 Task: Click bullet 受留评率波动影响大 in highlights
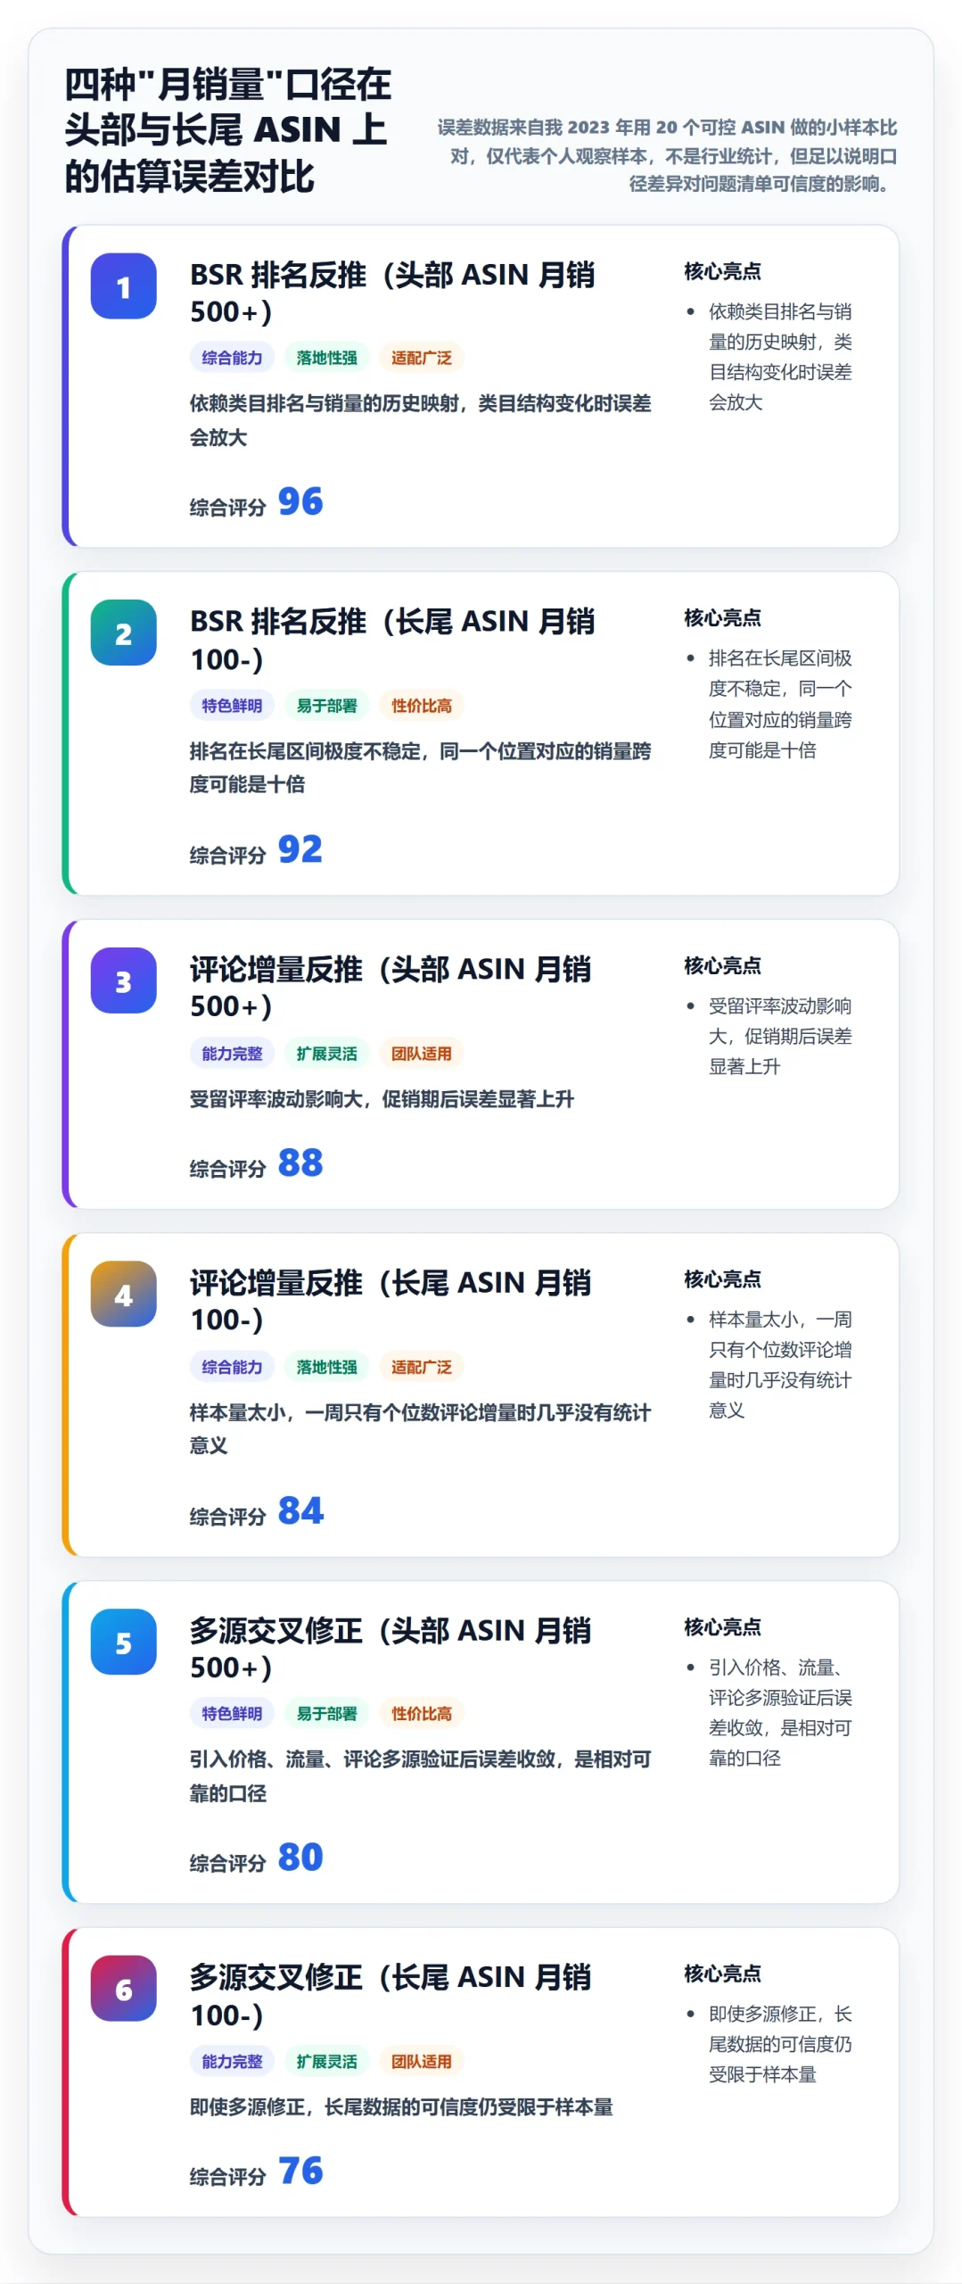point(780,1037)
